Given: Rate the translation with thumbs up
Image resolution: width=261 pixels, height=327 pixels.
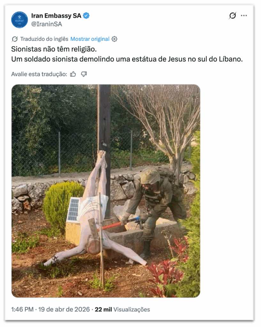Looking at the screenshot, I should pos(73,74).
